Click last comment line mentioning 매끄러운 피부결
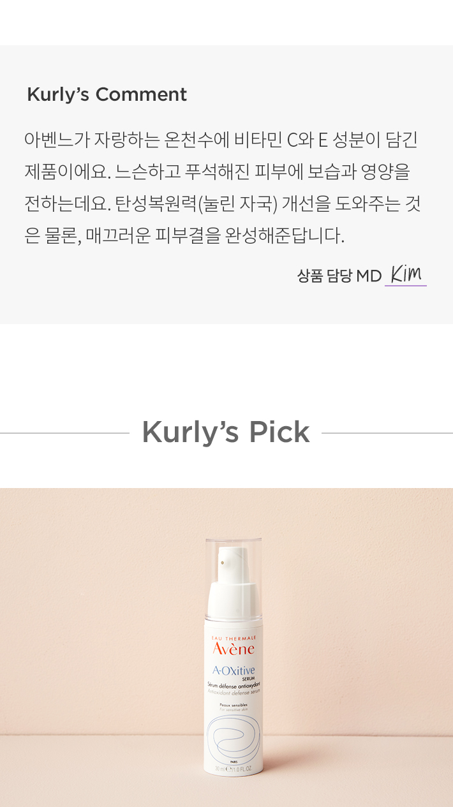This screenshot has height=807, width=453. [184, 236]
